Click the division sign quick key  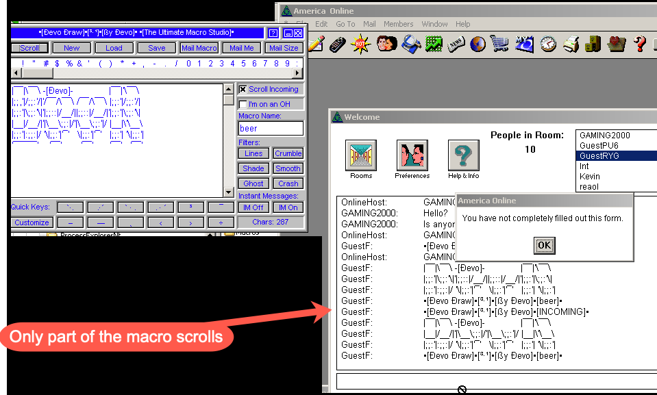point(221,222)
